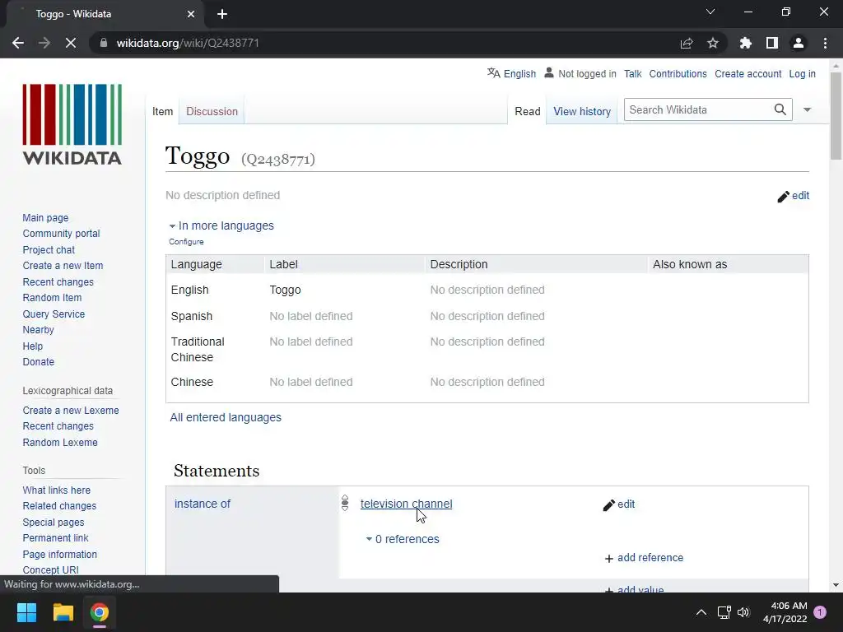Click the site lock icon in address bar
843x632 pixels.
pos(104,43)
